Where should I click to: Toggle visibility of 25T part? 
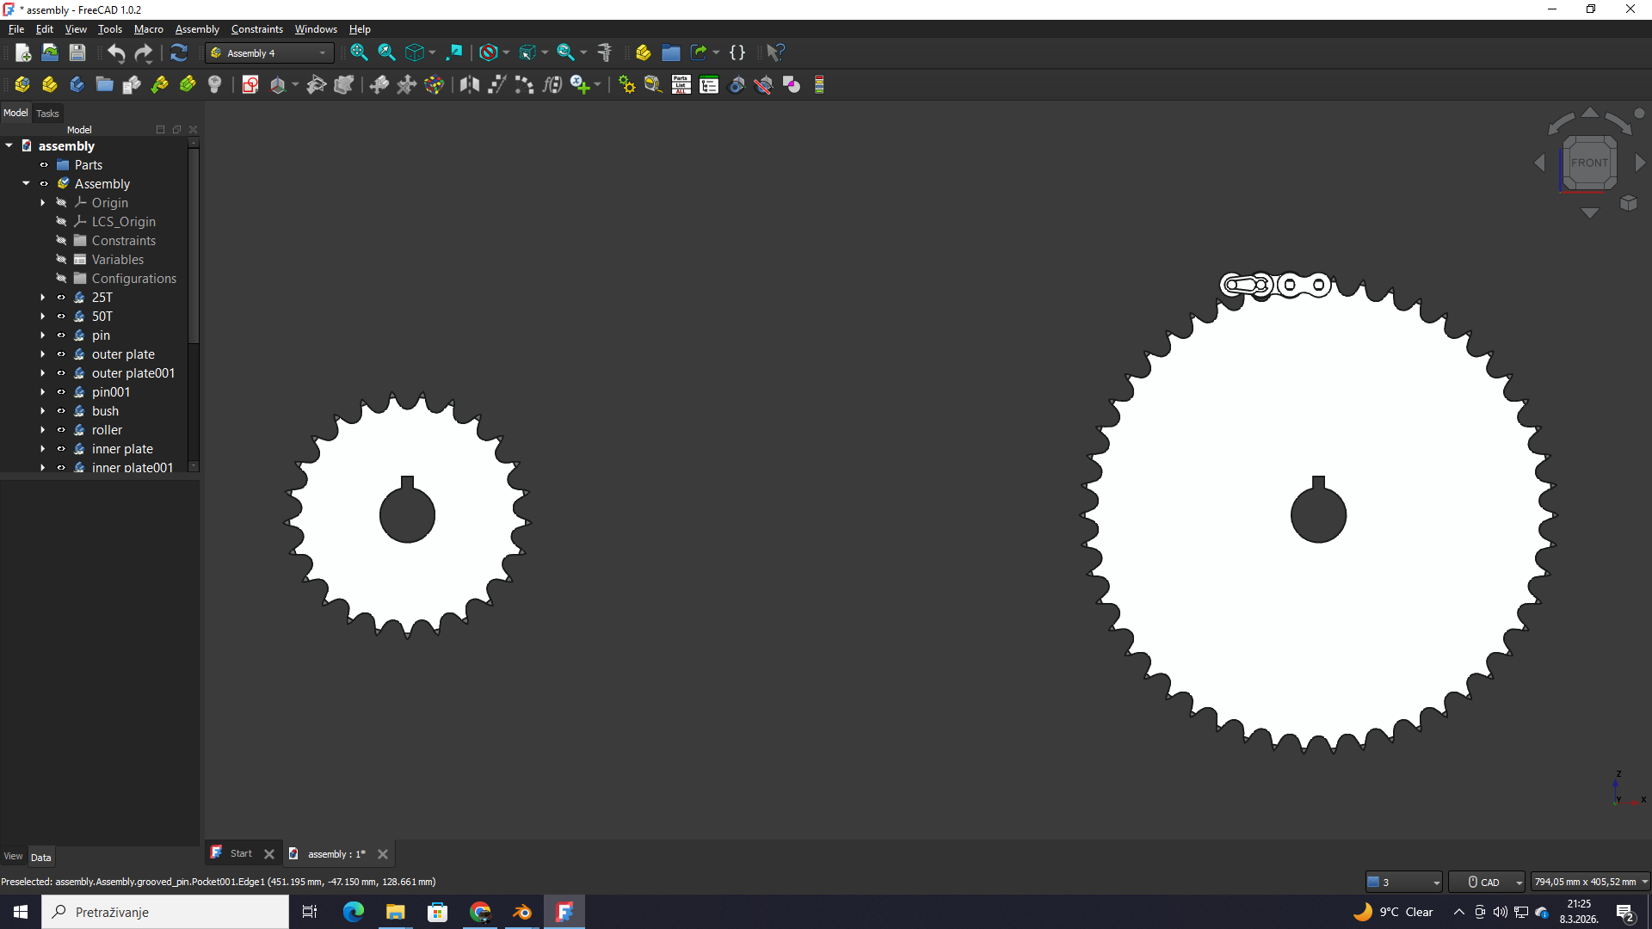pyautogui.click(x=61, y=298)
